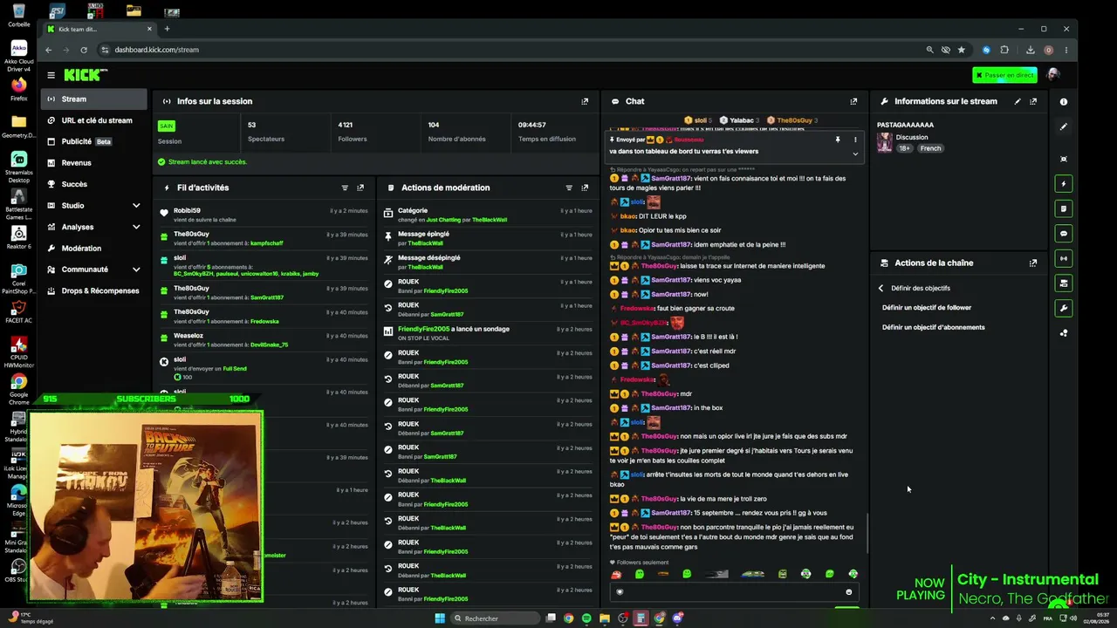Screen dimensions: 1117x628
Task: Toggle the note icon panel in the right rail
Action: (x=1064, y=208)
